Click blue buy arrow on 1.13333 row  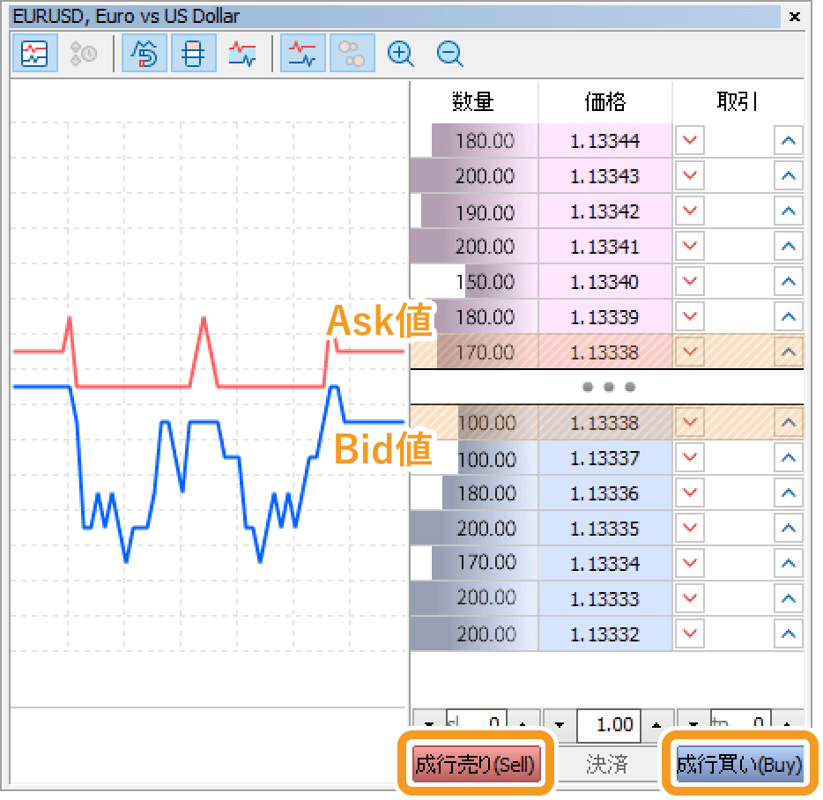coord(789,598)
